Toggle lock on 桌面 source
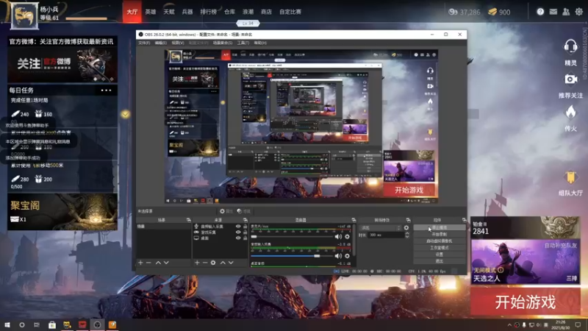Image resolution: width=588 pixels, height=331 pixels. point(245,238)
